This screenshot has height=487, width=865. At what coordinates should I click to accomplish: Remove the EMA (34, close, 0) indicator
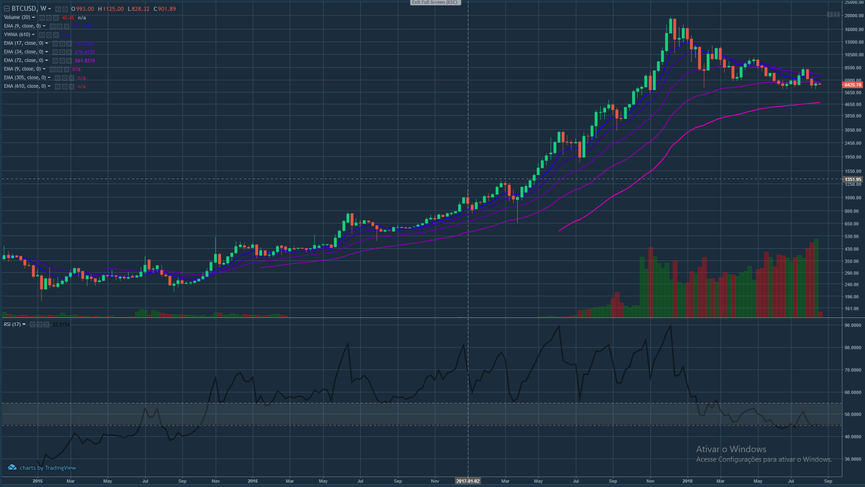tap(69, 52)
